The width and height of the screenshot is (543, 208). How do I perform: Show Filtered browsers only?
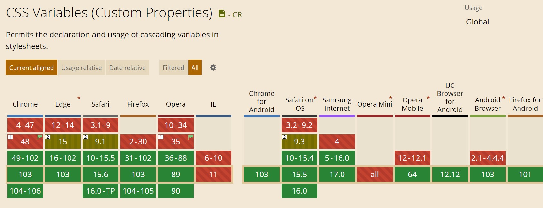pos(173,68)
